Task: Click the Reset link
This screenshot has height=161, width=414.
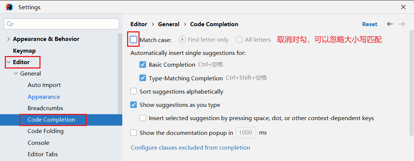Action: [369, 24]
